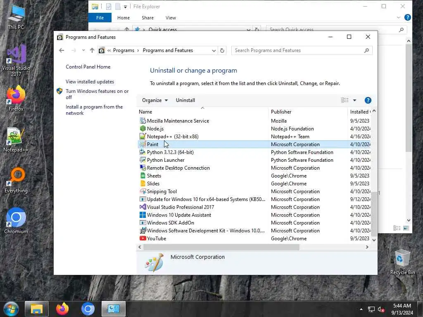Focus Search Quick access field in File Explorer
Image resolution: width=423 pixels, height=317 pixels.
pyautogui.click(x=336, y=29)
